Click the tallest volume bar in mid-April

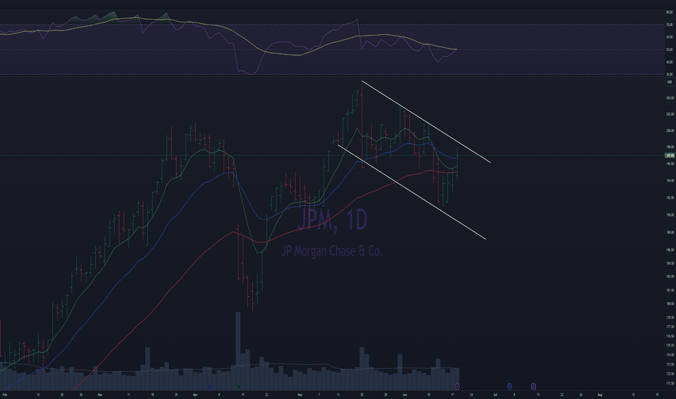coord(238,351)
